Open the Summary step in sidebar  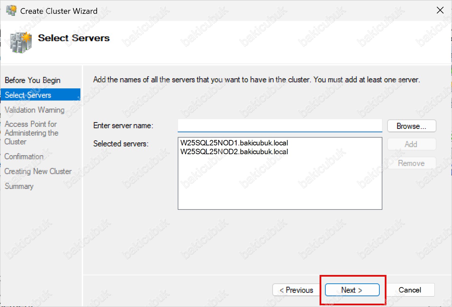(19, 186)
